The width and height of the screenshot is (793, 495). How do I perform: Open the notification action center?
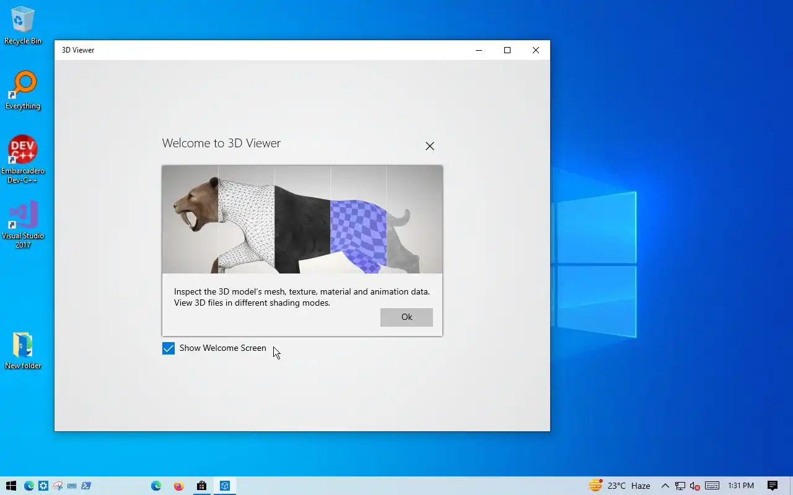(773, 486)
